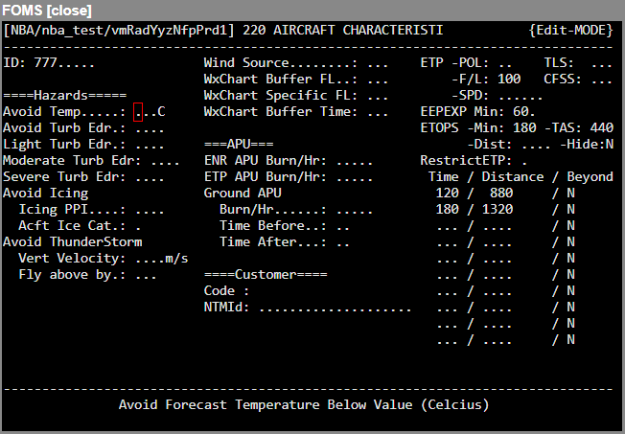Select the Vert Velocity m/s field
Image resolution: width=625 pixels, height=434 pixels.
(150, 259)
